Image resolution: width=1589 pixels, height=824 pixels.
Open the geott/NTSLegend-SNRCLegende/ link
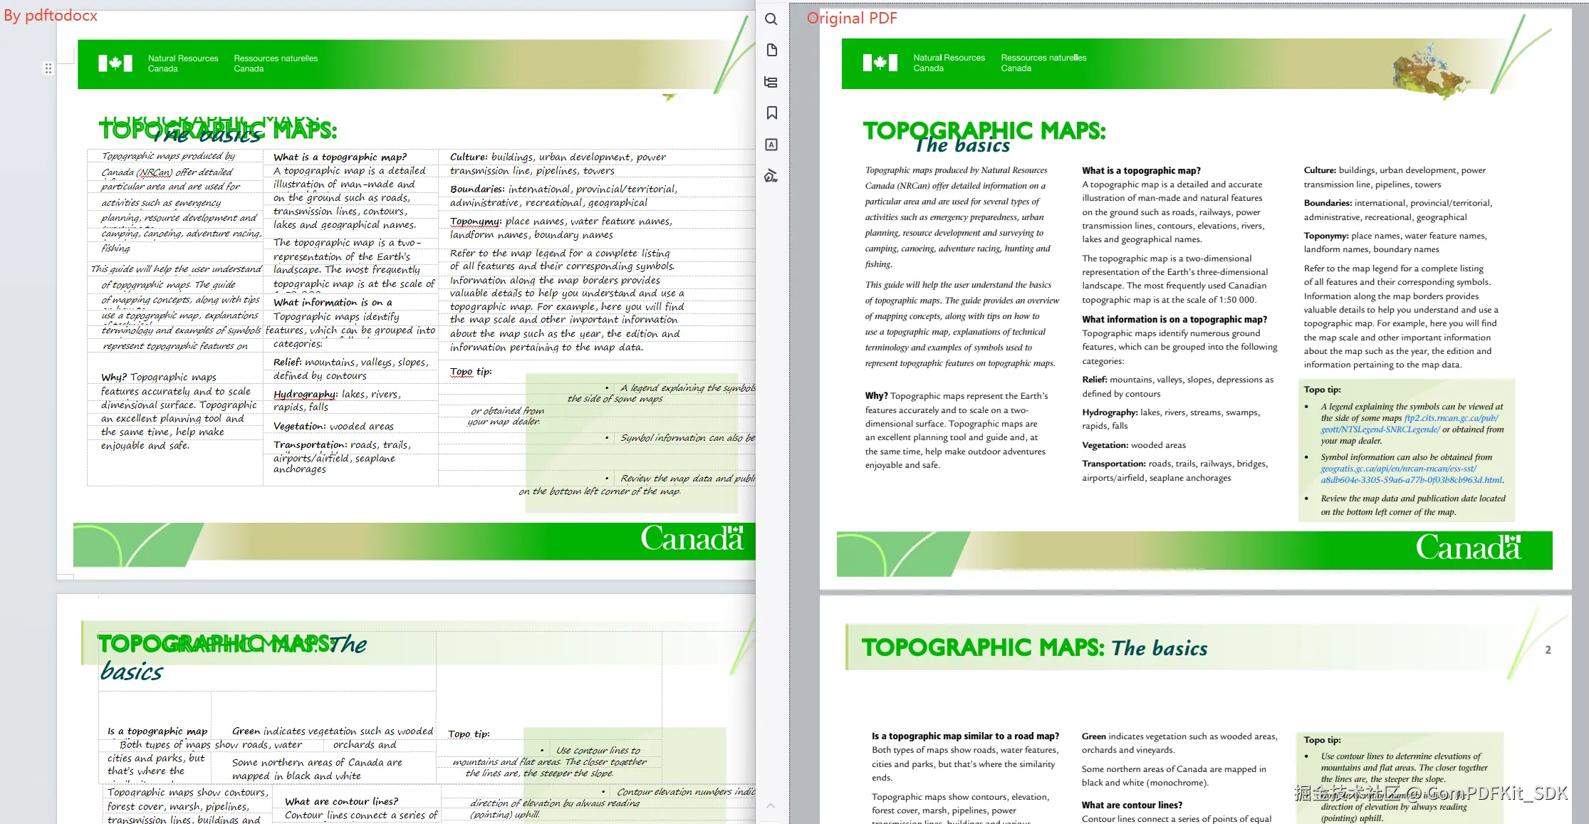[x=1380, y=429]
